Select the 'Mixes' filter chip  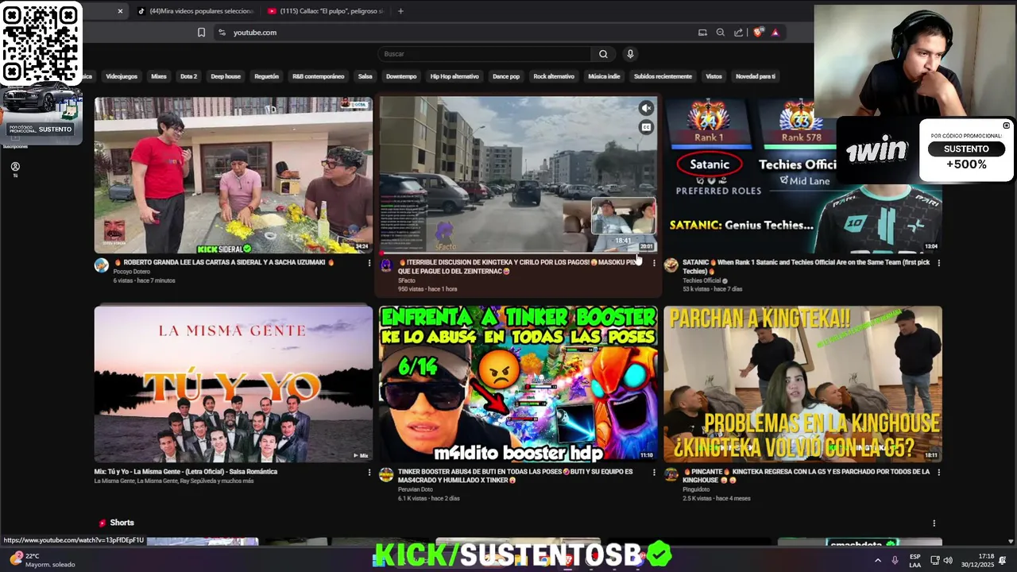tap(159, 76)
